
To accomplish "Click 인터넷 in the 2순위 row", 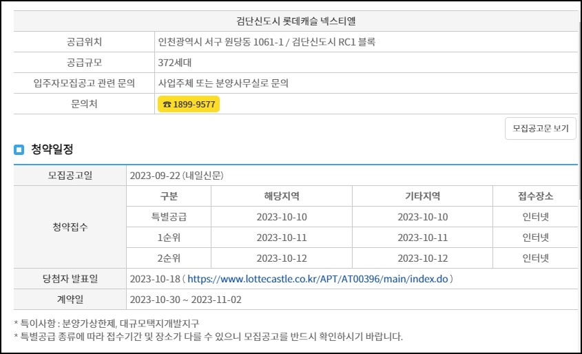I will [536, 258].
